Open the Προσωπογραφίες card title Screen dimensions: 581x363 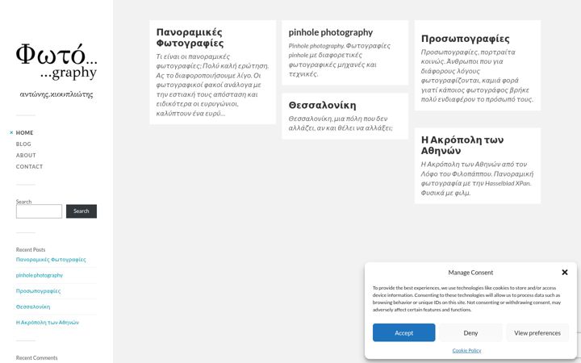[x=465, y=39]
